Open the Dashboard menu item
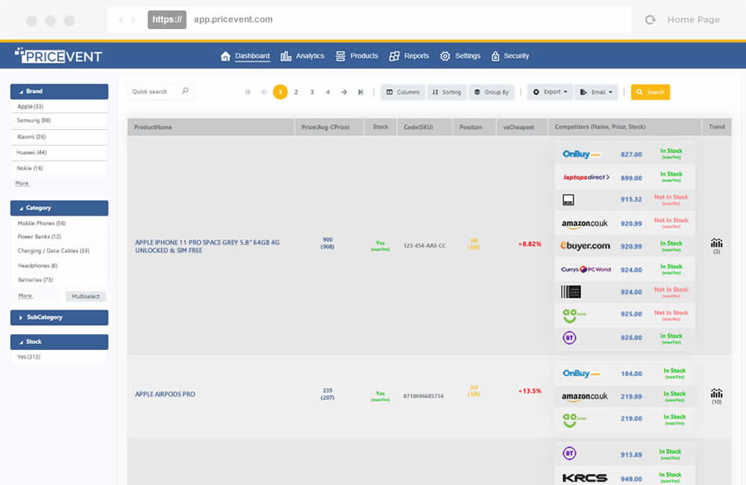The height and width of the screenshot is (485, 746). click(x=252, y=56)
